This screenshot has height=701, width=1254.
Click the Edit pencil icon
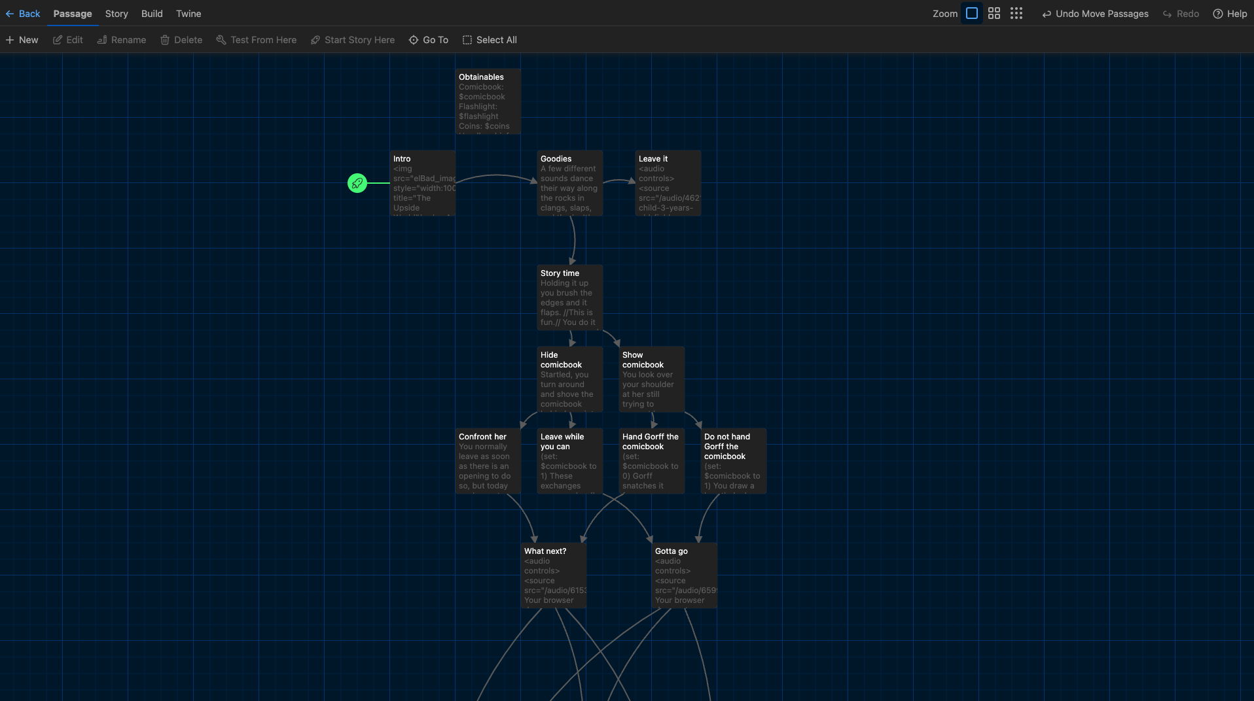pos(58,40)
